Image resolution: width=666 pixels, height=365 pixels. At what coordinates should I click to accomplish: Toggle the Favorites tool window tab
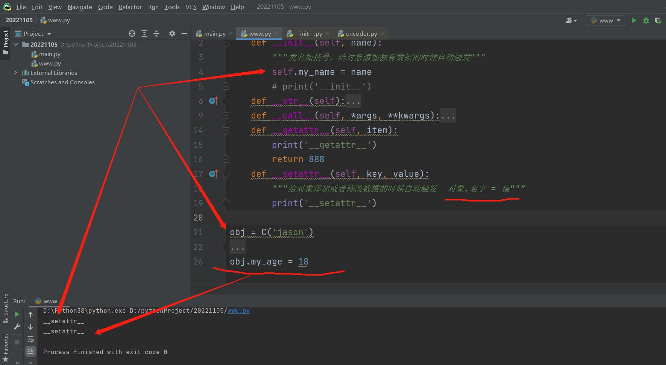5,348
